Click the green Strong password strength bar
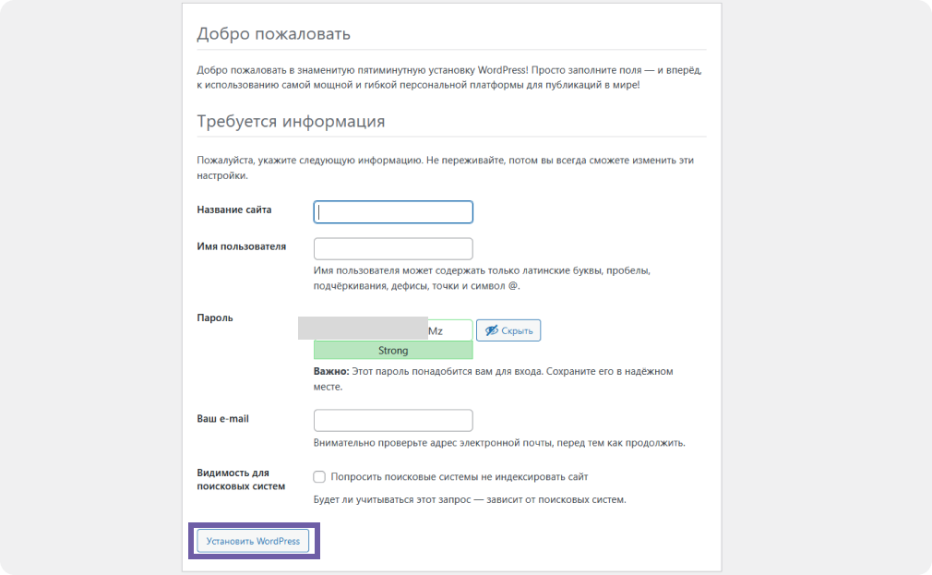This screenshot has width=932, height=575. (x=393, y=351)
